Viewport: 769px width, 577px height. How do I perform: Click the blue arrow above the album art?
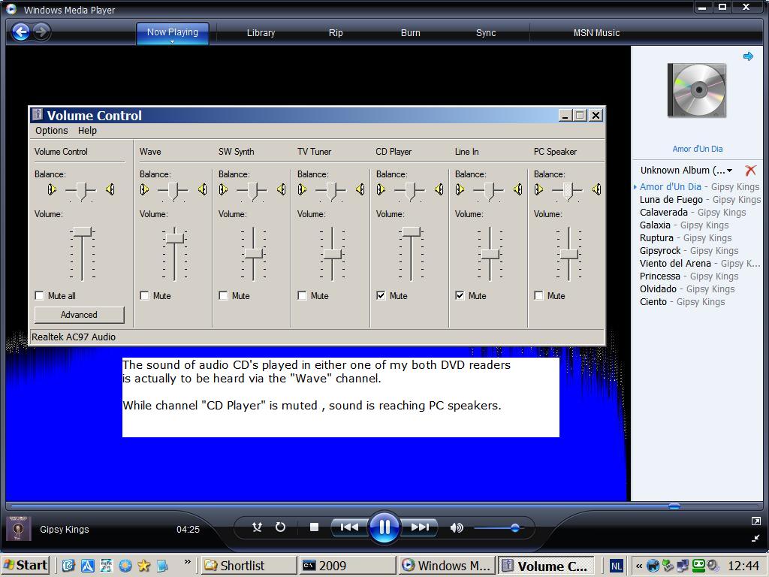(748, 56)
